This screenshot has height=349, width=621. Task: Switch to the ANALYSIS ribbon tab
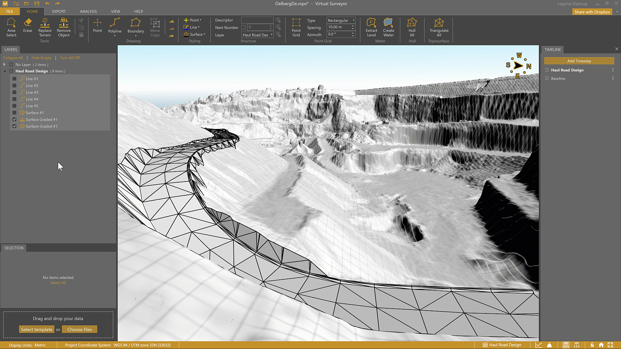pos(88,11)
